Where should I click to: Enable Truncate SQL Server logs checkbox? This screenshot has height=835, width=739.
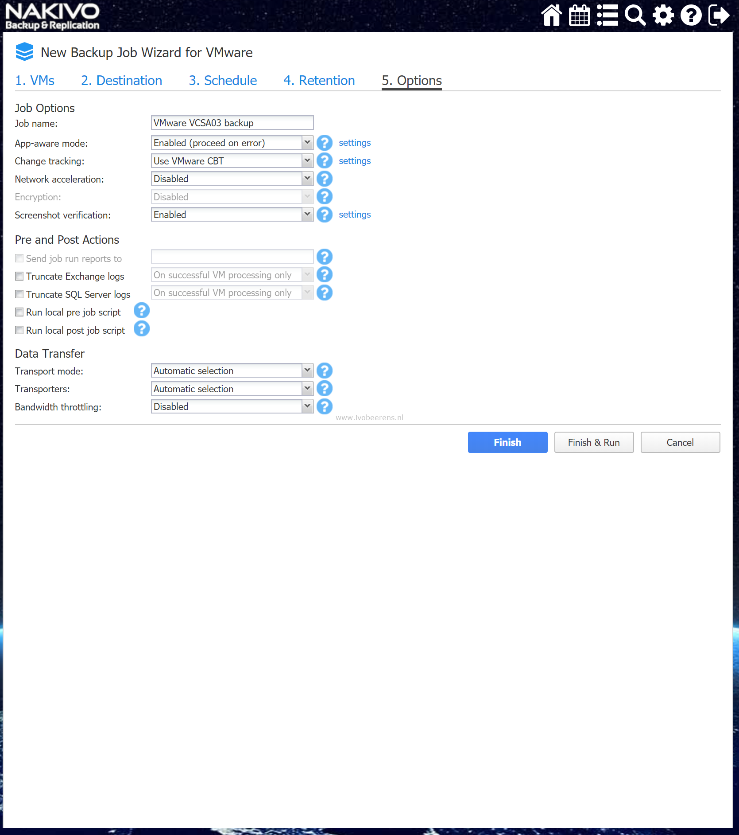[x=19, y=294]
